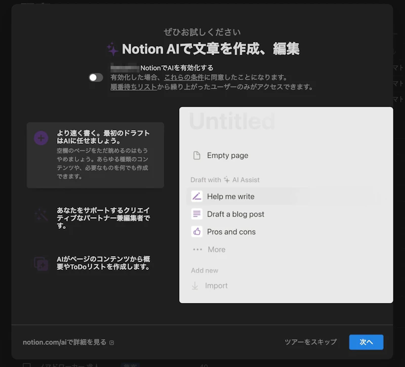Choose the Draft a blog post option

tap(235, 214)
